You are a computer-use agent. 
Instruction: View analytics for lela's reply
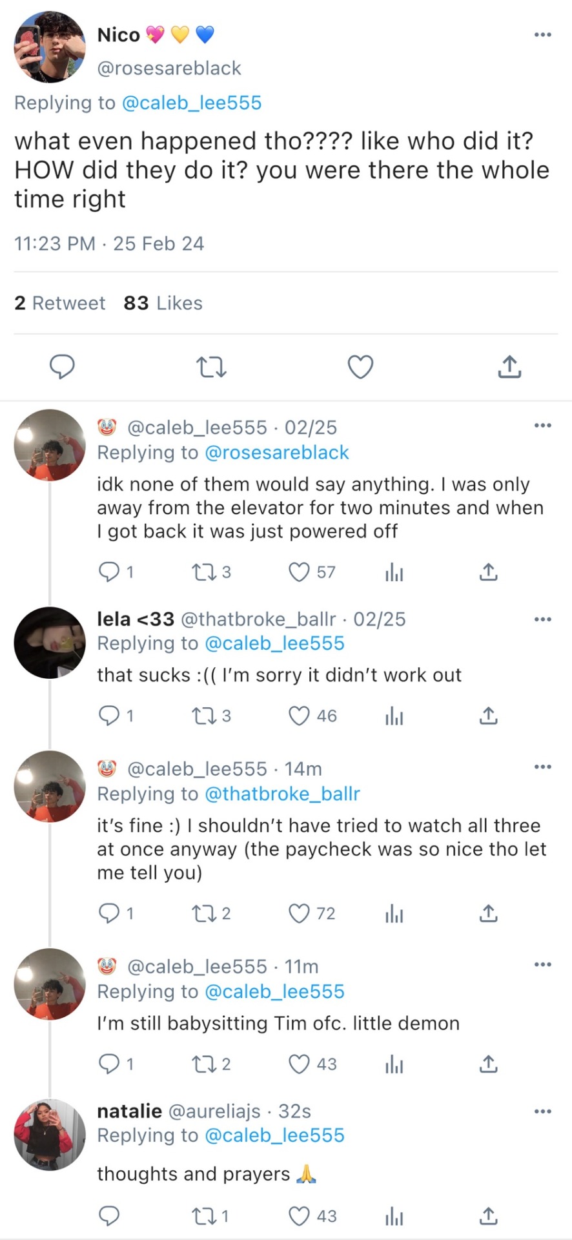pos(394,716)
